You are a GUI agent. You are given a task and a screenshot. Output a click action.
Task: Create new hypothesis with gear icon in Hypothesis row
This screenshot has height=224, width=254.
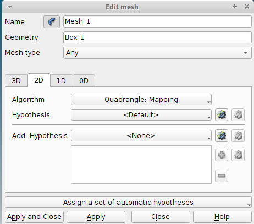pos(222,115)
